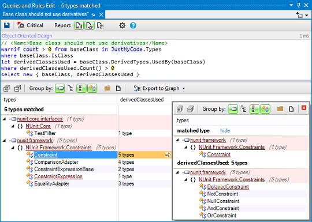The height and width of the screenshot is (222, 312).
Task: Switch to 'Base class should not use derivatives' tab
Action: pos(46,14)
